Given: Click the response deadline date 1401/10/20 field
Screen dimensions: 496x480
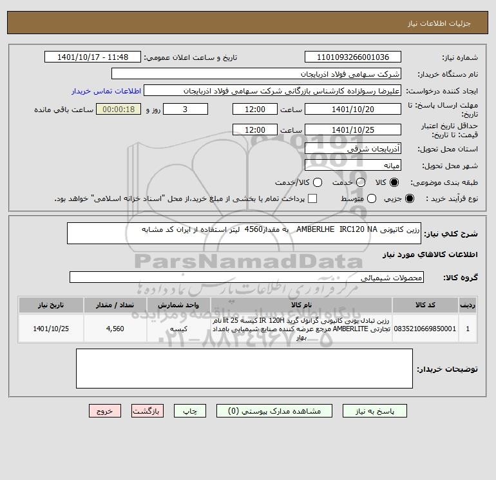Looking at the screenshot, I should (x=353, y=109).
